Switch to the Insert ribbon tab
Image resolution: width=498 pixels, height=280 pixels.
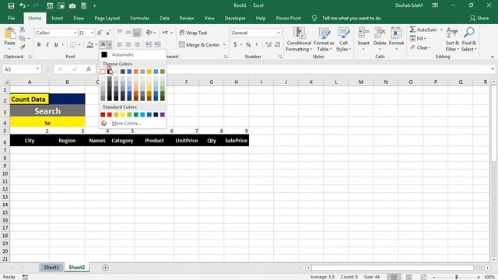pos(57,18)
